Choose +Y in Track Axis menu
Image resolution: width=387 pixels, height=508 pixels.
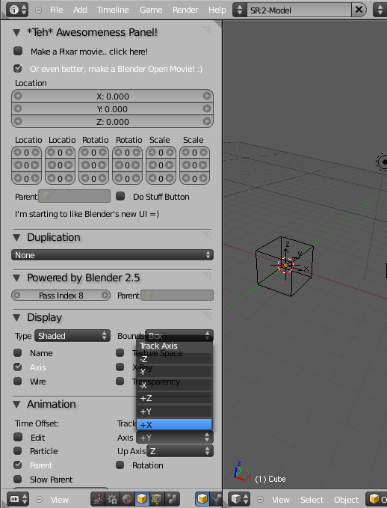coord(174,411)
